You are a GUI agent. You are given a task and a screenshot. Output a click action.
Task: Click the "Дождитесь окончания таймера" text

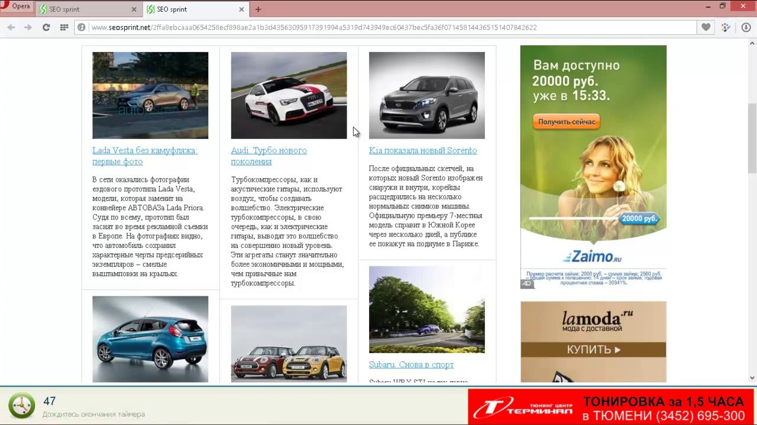[93, 414]
